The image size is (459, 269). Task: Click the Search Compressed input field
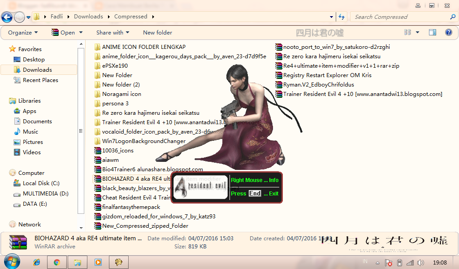click(x=400, y=17)
